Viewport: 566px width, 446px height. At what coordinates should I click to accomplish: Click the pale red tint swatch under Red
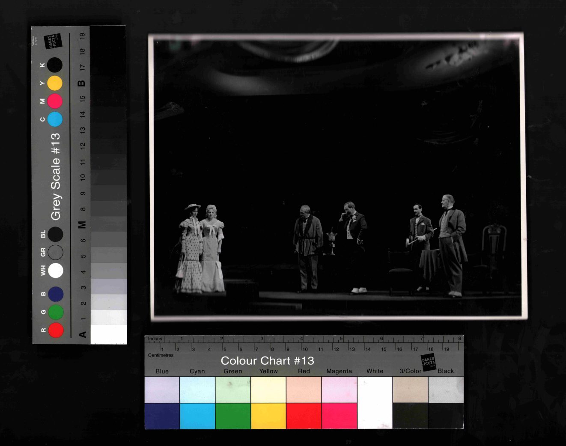304,390
